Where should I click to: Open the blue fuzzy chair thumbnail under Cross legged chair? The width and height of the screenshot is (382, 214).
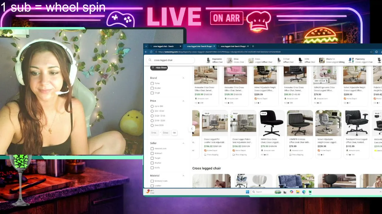pyautogui.click(x=295, y=181)
